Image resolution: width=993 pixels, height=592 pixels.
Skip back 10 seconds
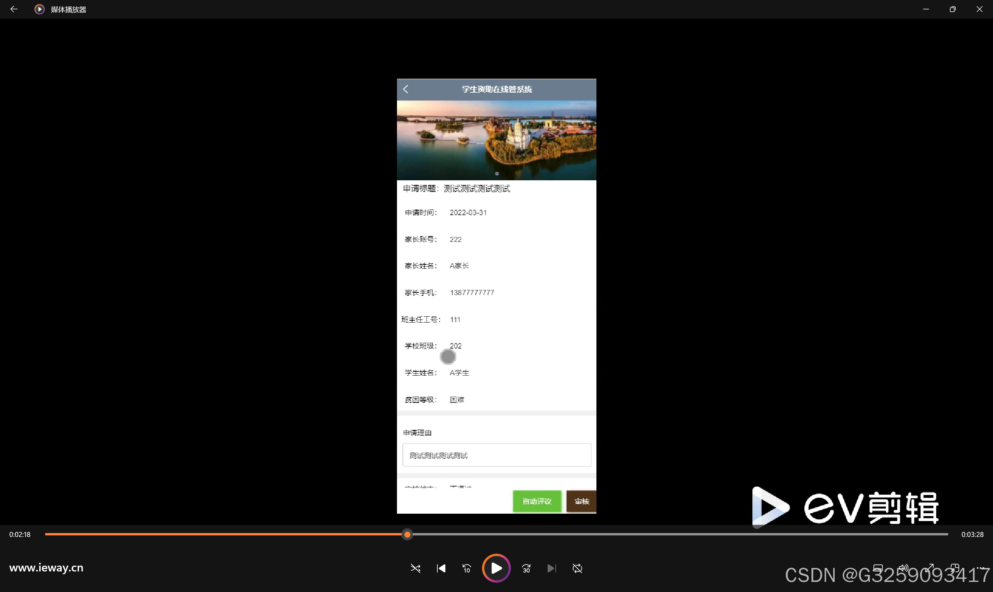click(x=466, y=568)
